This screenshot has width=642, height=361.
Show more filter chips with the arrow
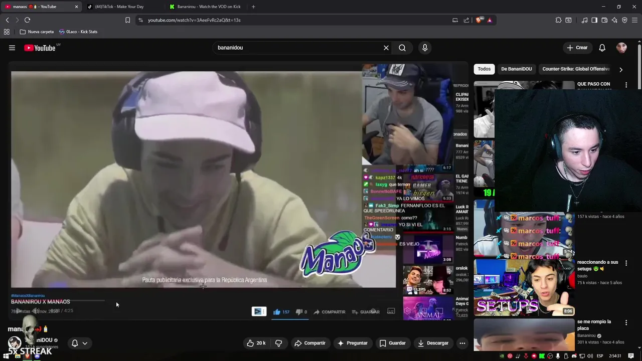tap(621, 70)
